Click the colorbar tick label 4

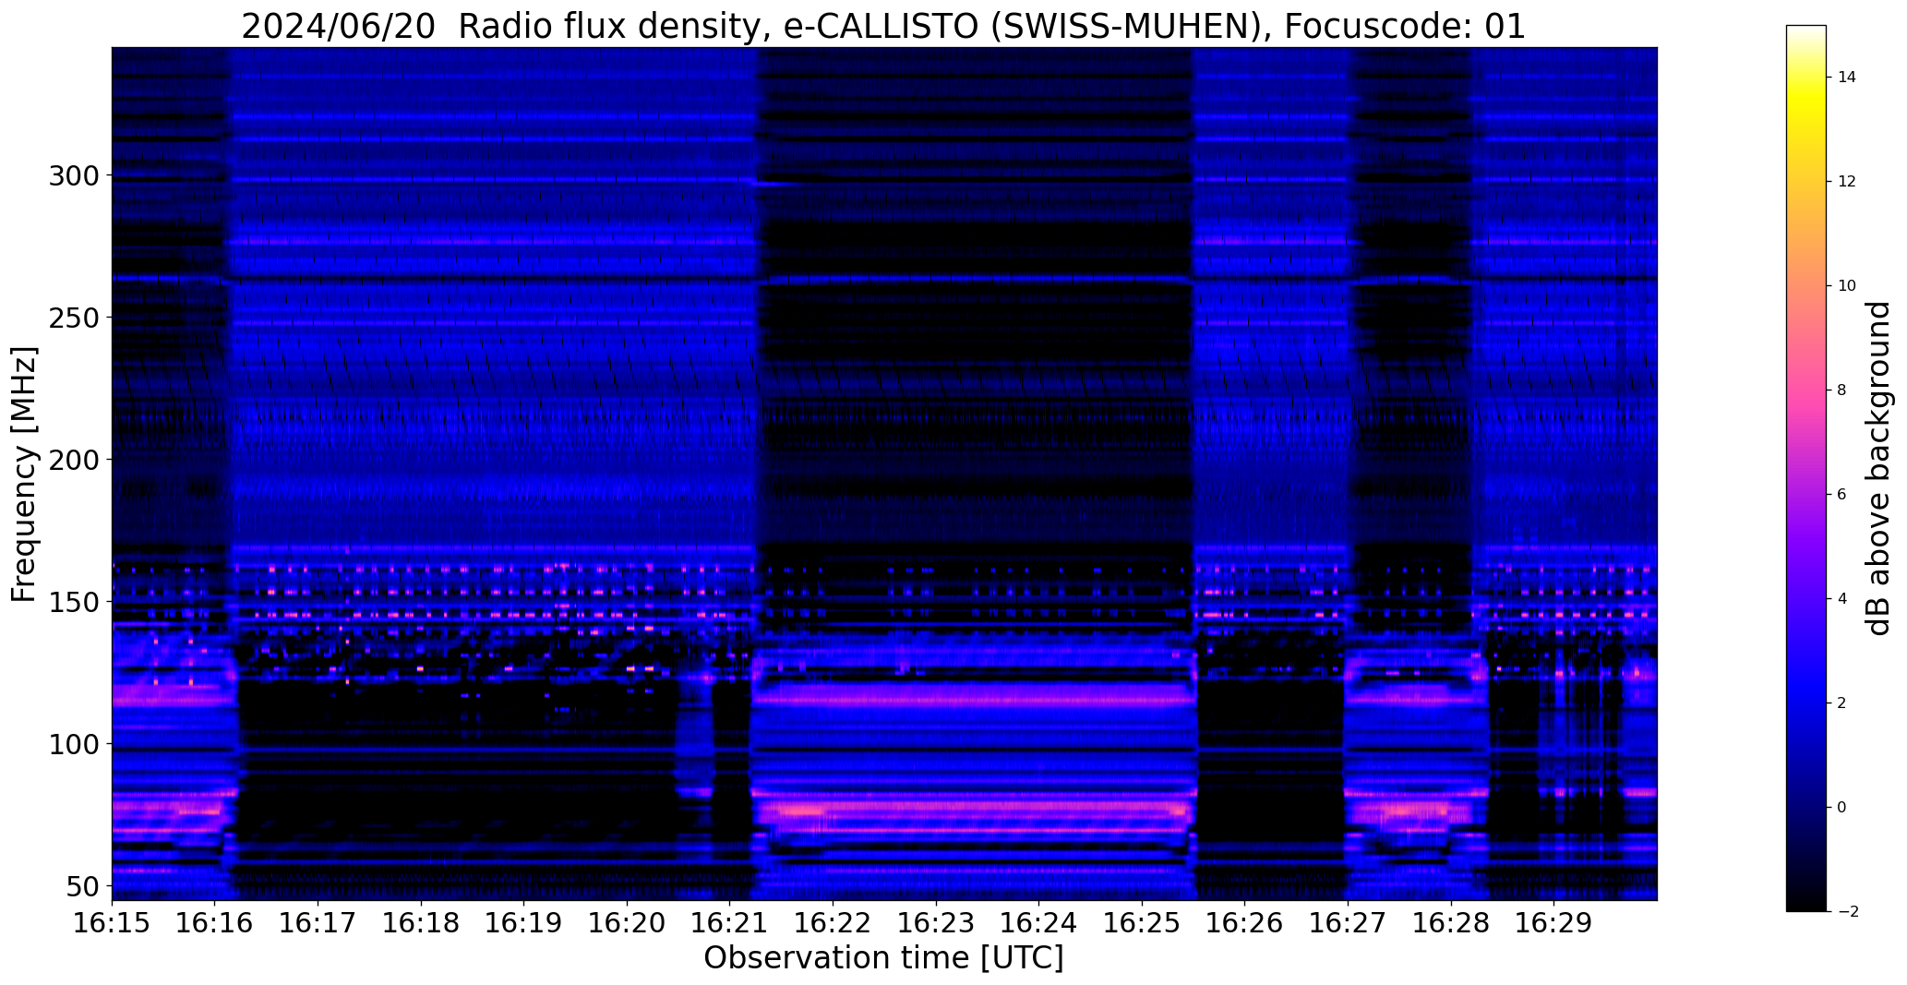coord(1842,599)
